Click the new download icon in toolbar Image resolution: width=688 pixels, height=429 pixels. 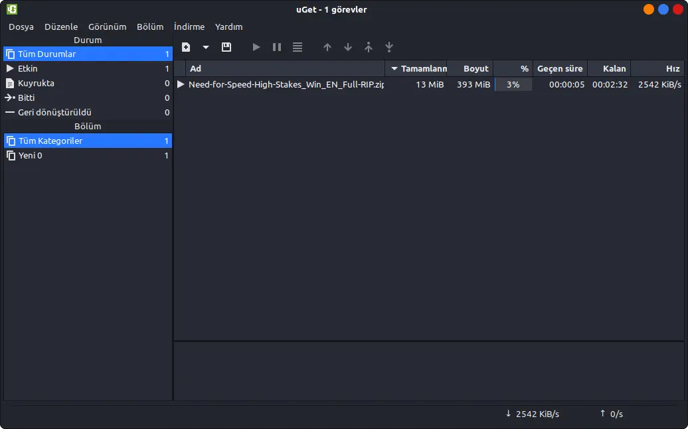(x=186, y=47)
